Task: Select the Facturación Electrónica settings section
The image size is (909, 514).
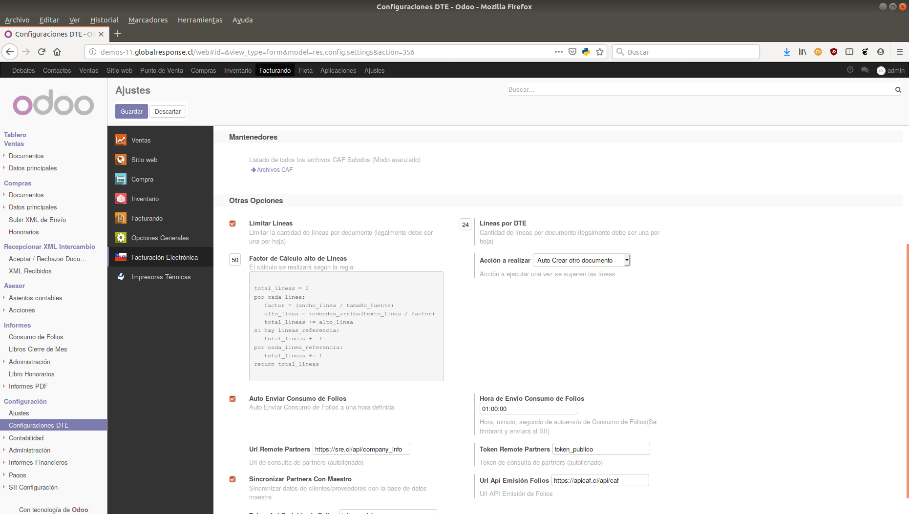Action: click(164, 257)
